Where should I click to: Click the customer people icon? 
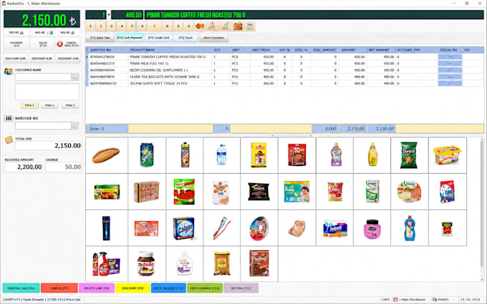[9, 72]
